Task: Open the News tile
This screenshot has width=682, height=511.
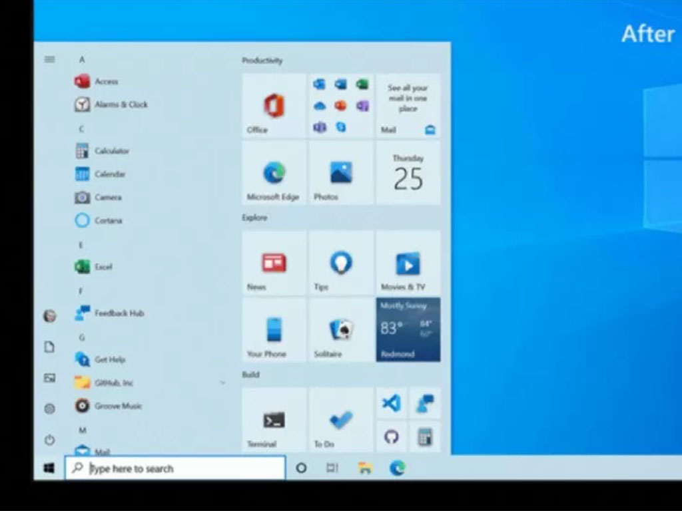Action: tap(274, 263)
